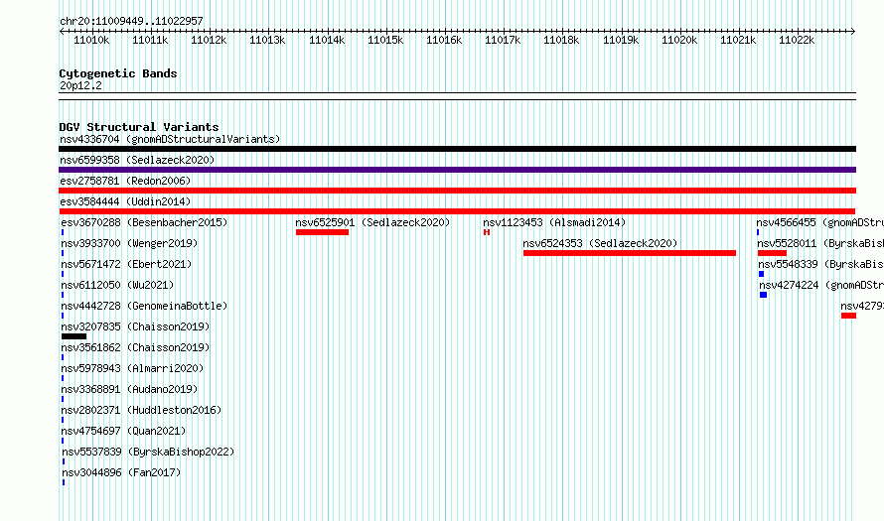Click the Cytogenetic Bands track title
Screen dimensions: 884x521
click(118, 73)
